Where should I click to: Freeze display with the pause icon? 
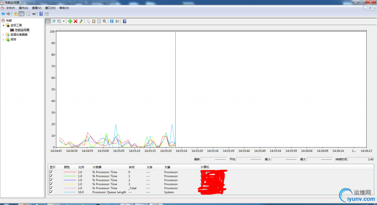tap(112, 21)
